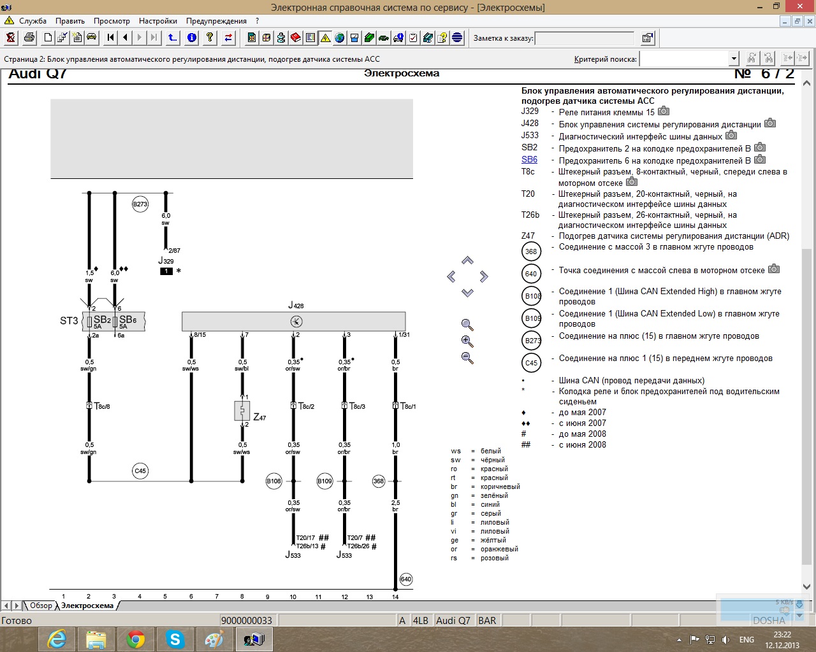Click into the Критерий поиска text field

[685, 59]
